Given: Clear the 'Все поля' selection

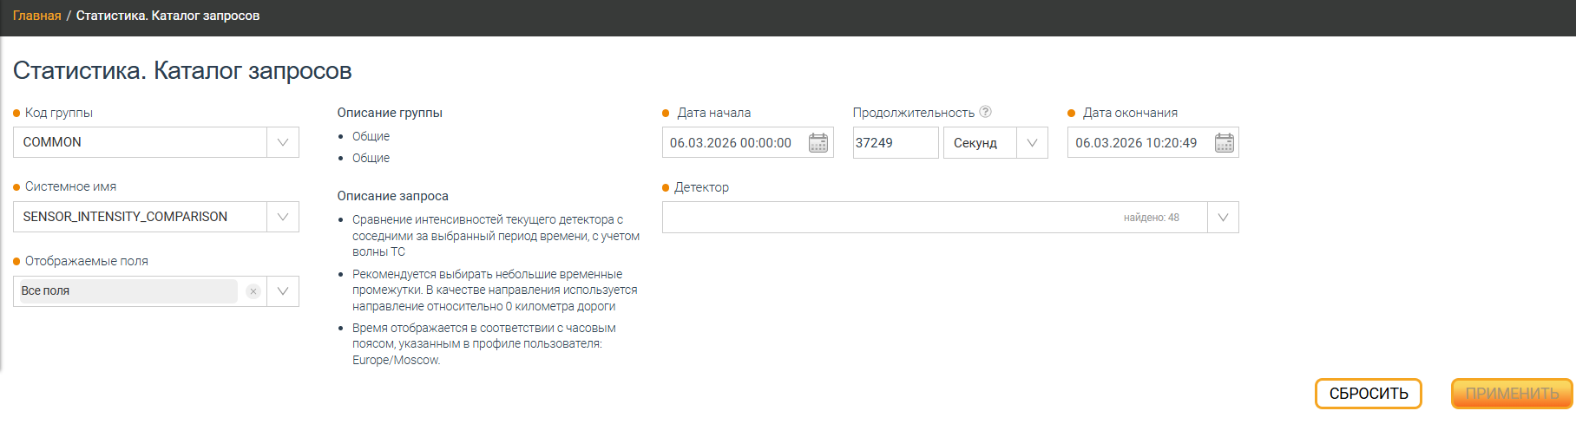Looking at the screenshot, I should pyautogui.click(x=253, y=291).
